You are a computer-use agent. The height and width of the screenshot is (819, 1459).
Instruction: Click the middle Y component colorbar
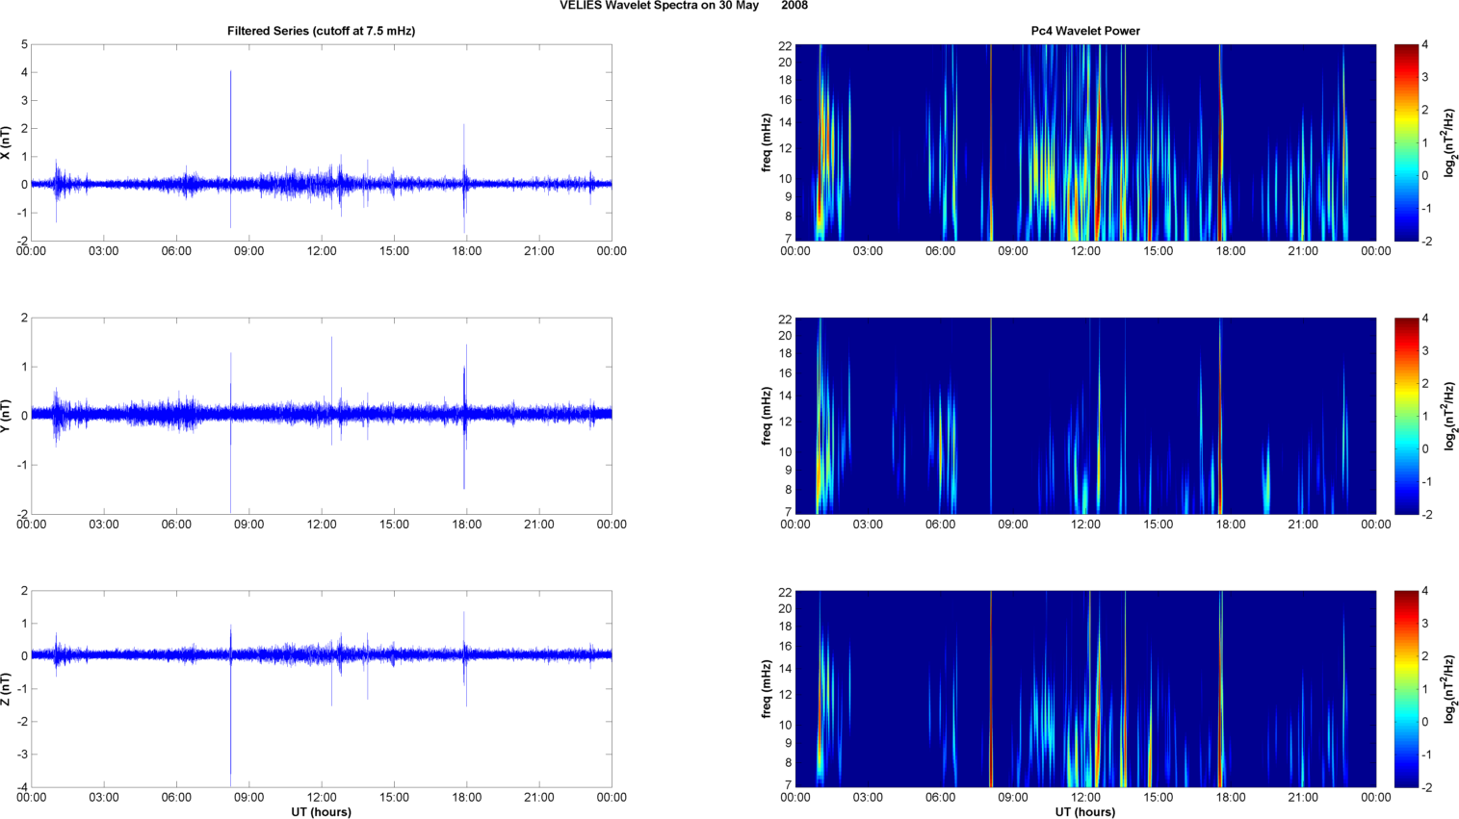point(1406,416)
